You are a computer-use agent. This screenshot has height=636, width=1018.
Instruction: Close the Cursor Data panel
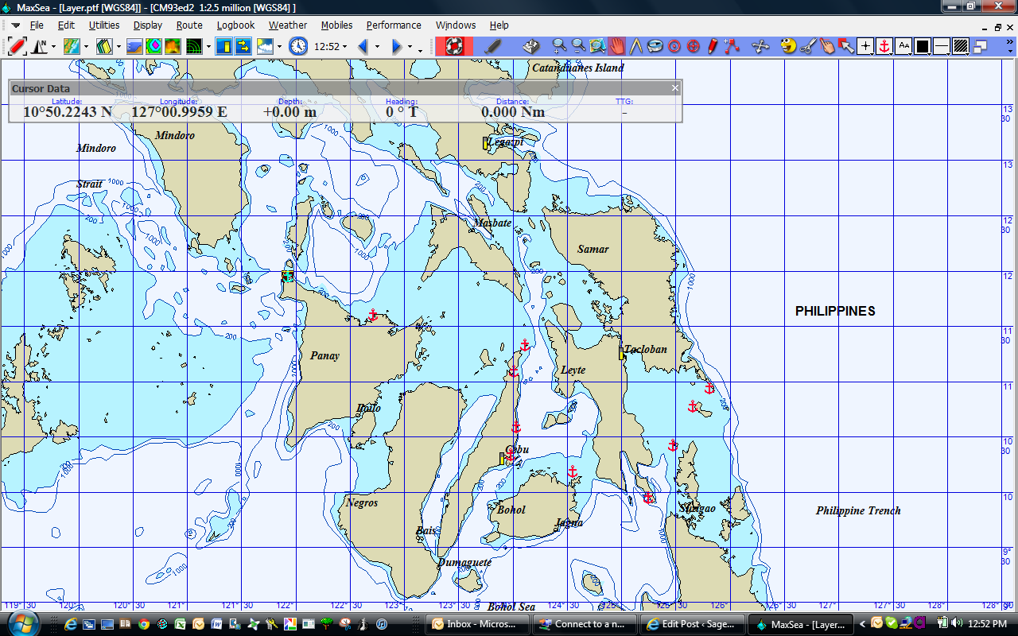tap(675, 88)
